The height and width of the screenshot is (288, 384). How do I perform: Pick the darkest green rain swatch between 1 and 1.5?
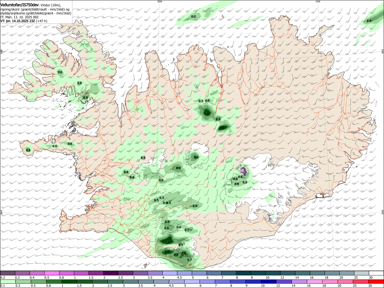pyautogui.click(x=69, y=282)
